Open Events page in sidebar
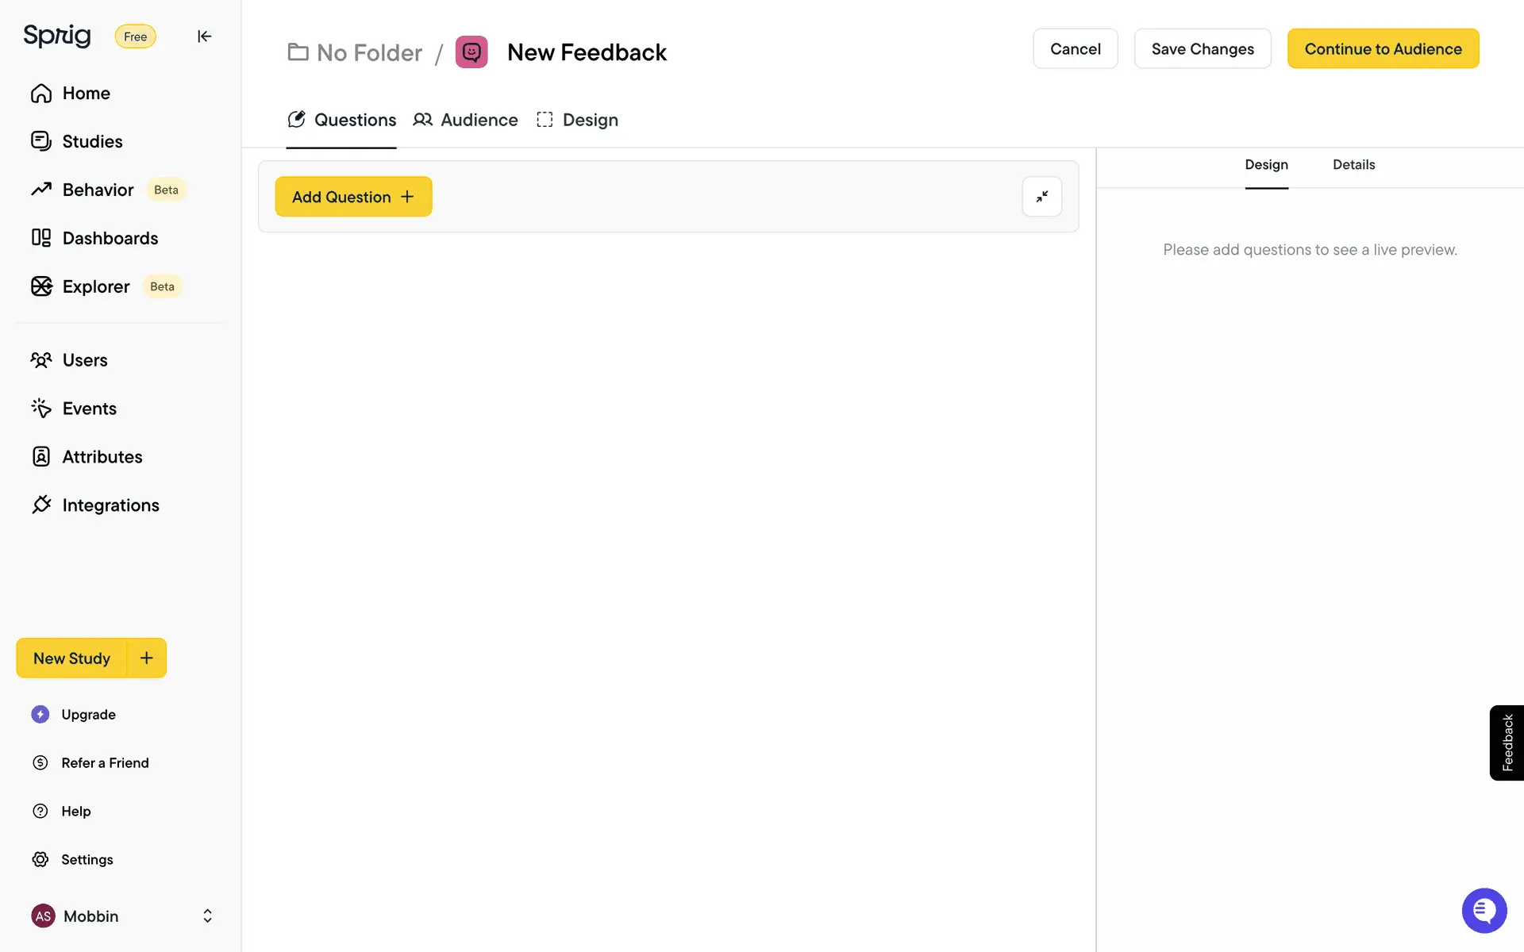Screen dimensions: 1524x952 [89, 409]
